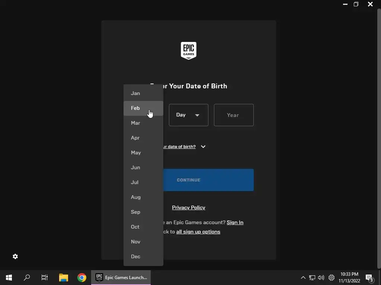Choose Nov as birth month
Screen dimensions: 381x285
143,242
